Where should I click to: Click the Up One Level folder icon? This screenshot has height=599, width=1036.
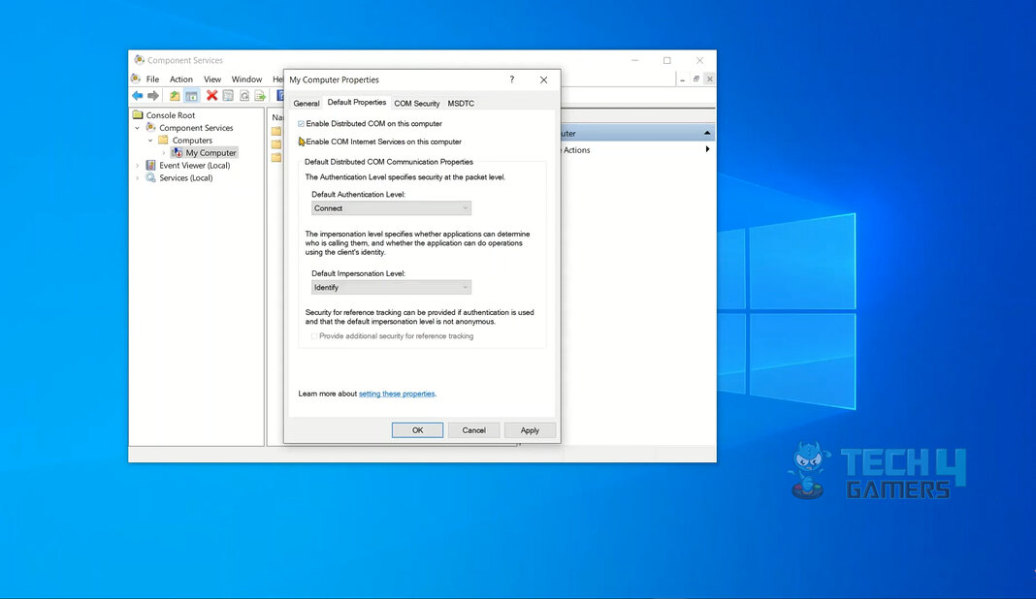pyautogui.click(x=175, y=95)
